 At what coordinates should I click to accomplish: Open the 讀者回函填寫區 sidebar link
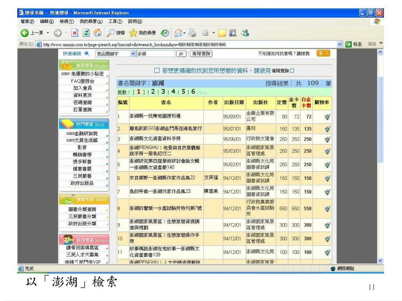[x=82, y=248]
